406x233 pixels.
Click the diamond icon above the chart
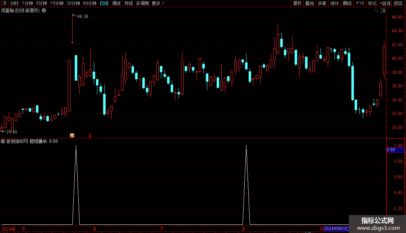point(376,11)
